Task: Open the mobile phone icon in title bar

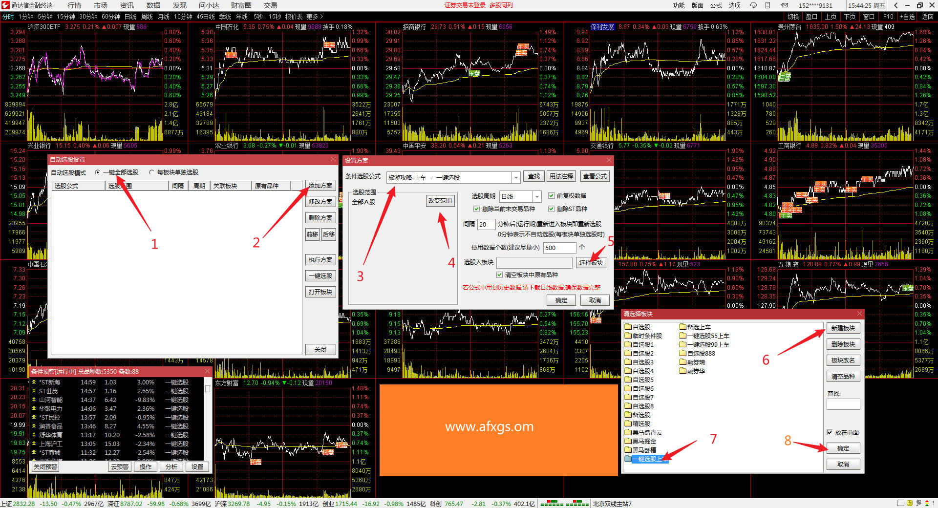Action: [x=768, y=5]
